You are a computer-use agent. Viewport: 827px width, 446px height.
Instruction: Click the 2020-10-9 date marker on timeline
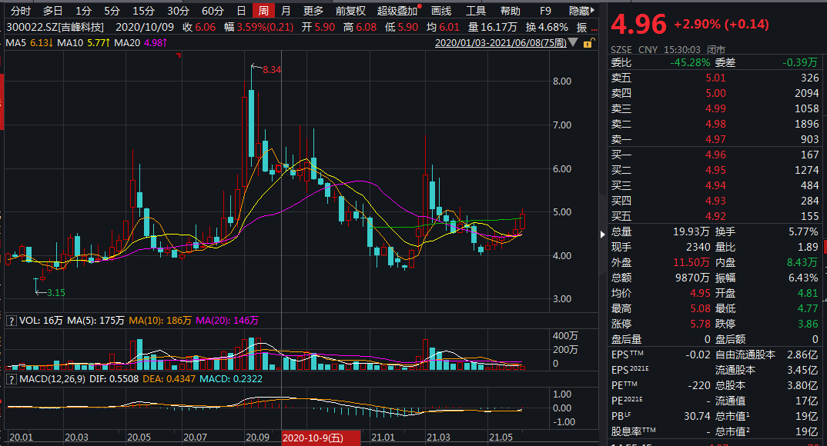tap(313, 438)
